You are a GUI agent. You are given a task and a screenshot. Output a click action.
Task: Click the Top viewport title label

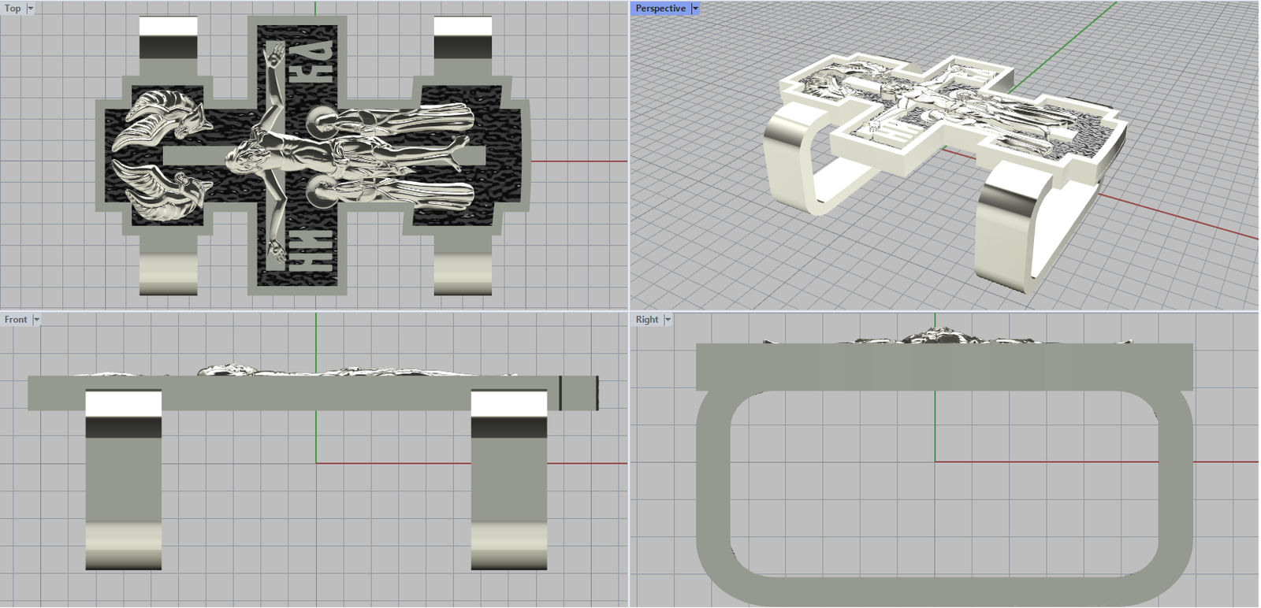(x=13, y=9)
